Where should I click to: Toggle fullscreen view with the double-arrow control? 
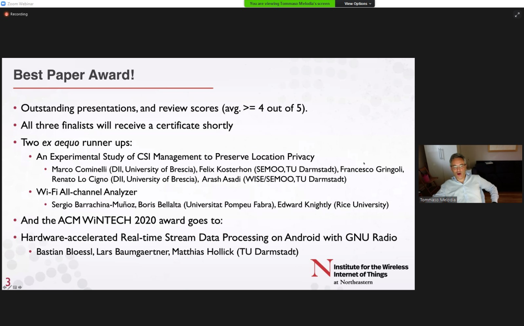pos(517,14)
